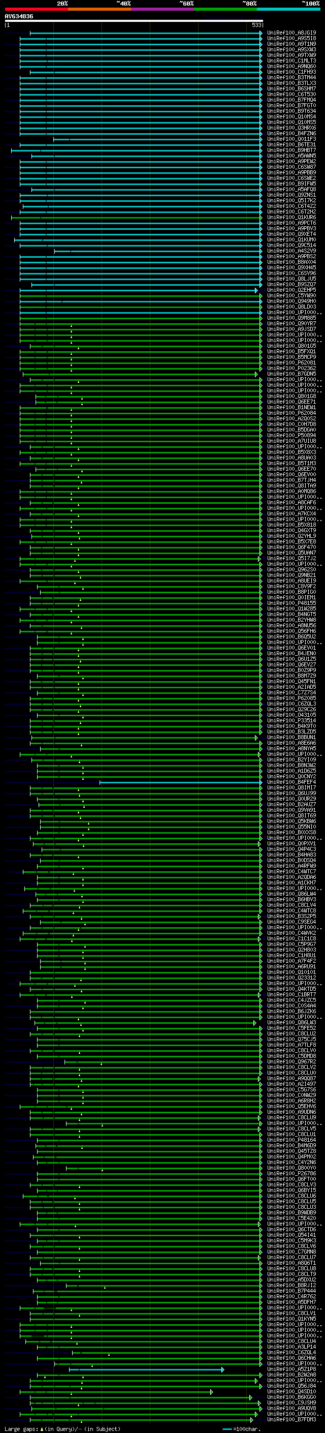Image resolution: width=325 pixels, height=1433 pixels.
Task: Select the UniRef100_A1CKH7 label
Action: (291, 883)
